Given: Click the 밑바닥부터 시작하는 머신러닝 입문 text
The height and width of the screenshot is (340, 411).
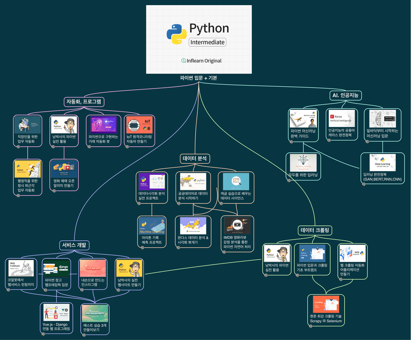Looking at the screenshot, I should click(382, 133).
